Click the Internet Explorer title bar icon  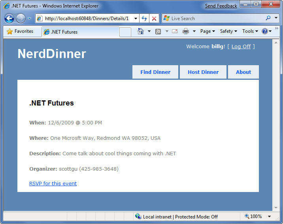click(x=6, y=6)
